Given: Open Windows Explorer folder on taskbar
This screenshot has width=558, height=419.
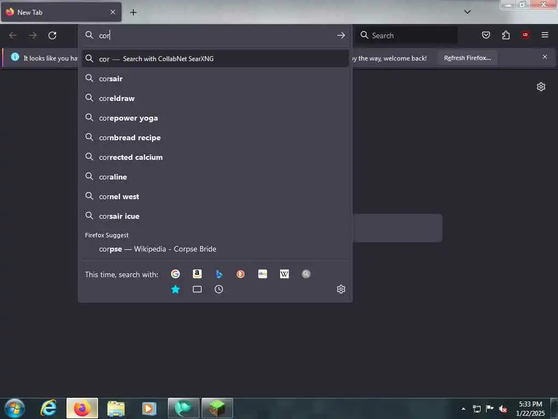Looking at the screenshot, I should tap(116, 408).
